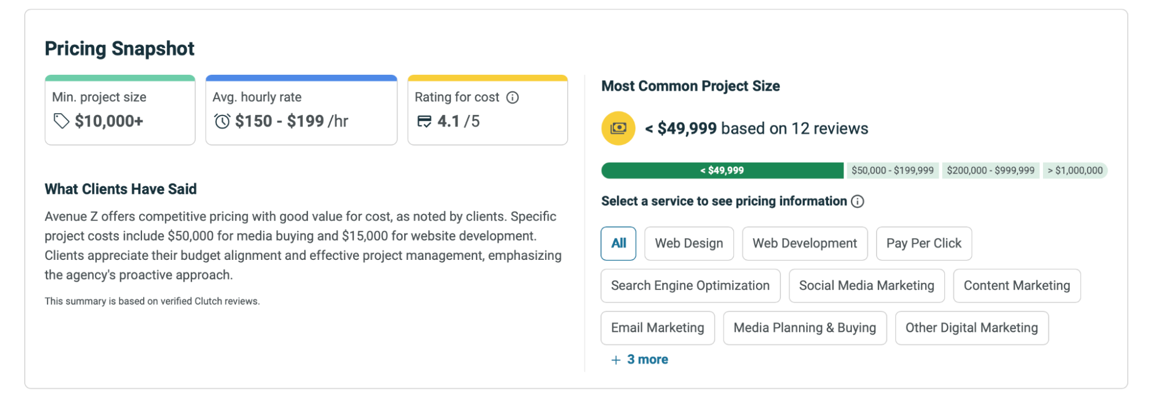Image resolution: width=1159 pixels, height=413 pixels.
Task: Click the $50,000 - $199,999 range segment
Action: 892,171
